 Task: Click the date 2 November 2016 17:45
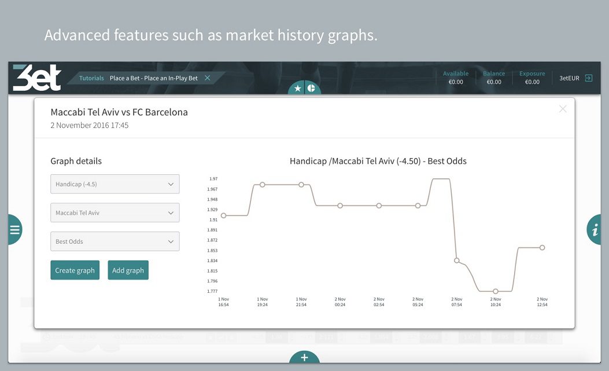[89, 125]
